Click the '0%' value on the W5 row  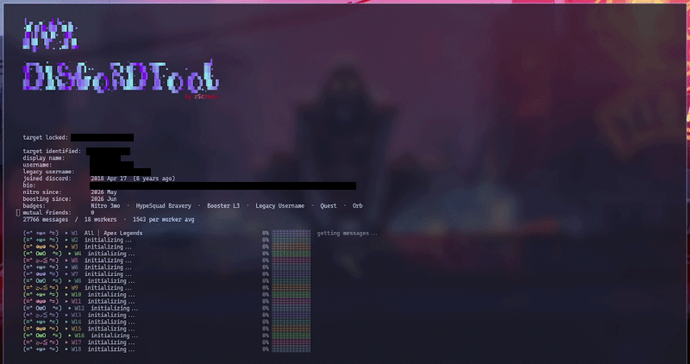(x=266, y=260)
